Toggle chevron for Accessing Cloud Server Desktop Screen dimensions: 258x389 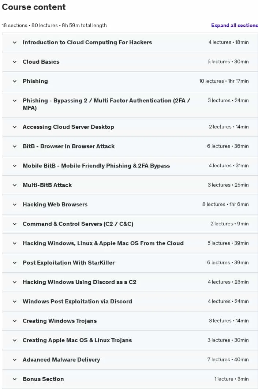point(15,127)
